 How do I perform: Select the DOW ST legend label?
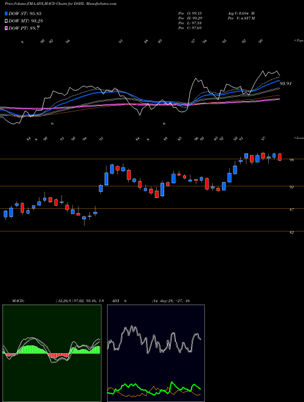click(25, 14)
